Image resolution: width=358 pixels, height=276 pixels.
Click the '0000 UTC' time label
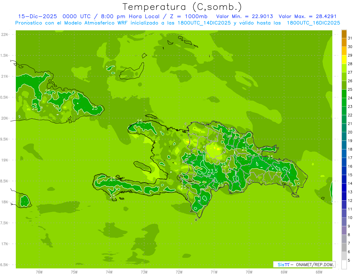77,16
